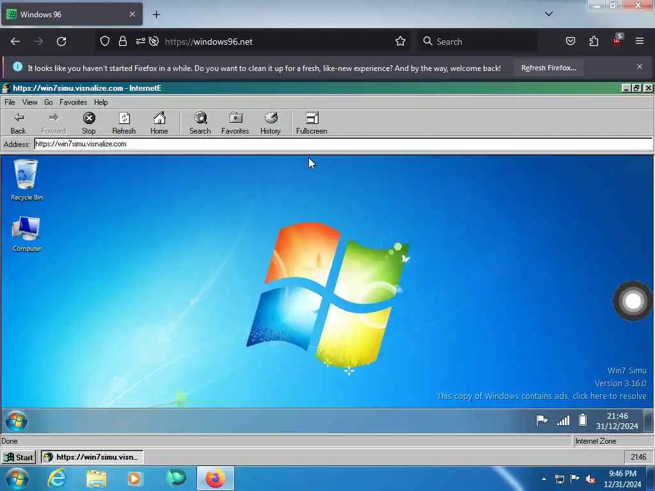Viewport: 655px width, 491px height.
Task: Click the autoplay blocked icon in address bar
Action: pos(154,42)
